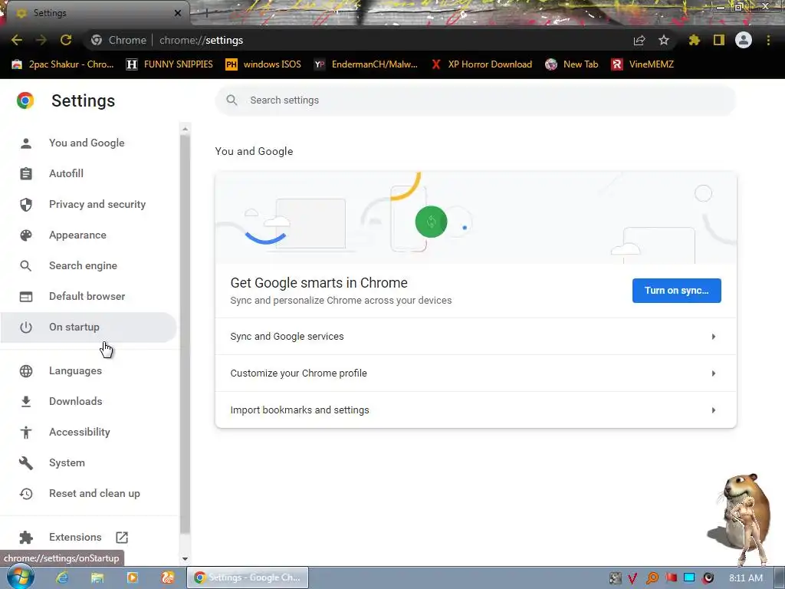The height and width of the screenshot is (589, 785).
Task: Open Search engine settings
Action: (88, 265)
